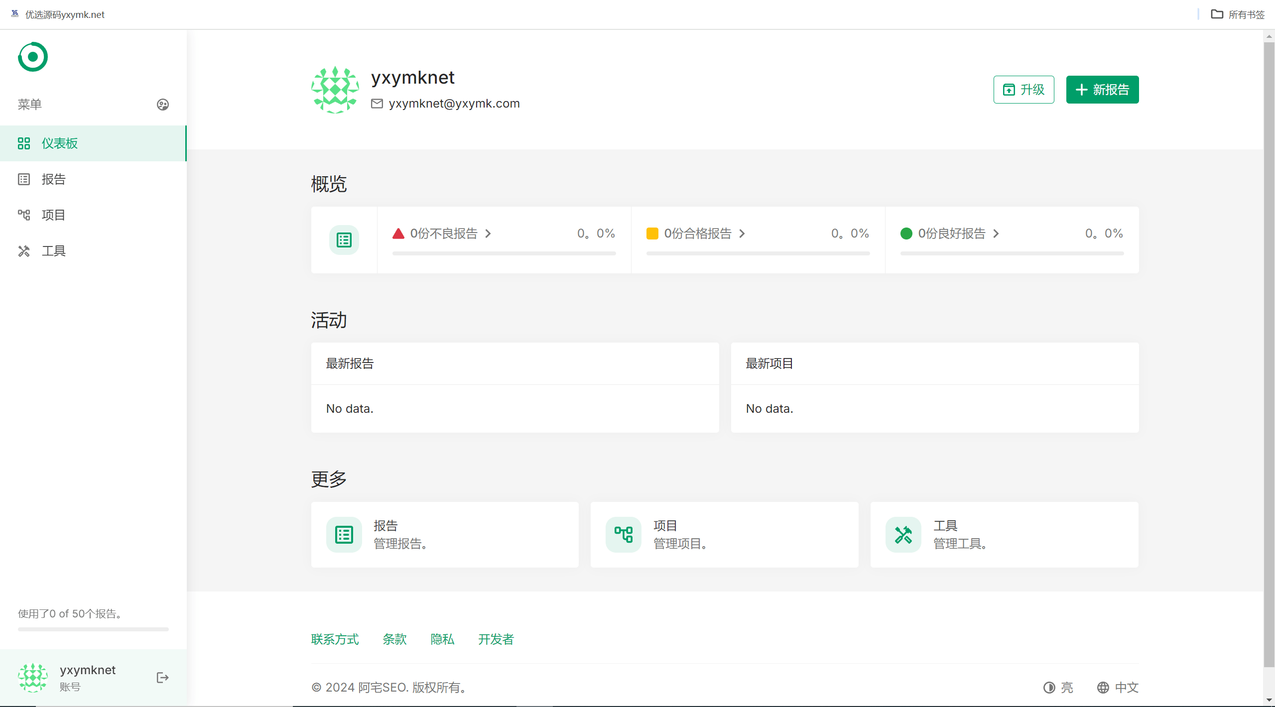1275x707 pixels.
Task: Click the tools icon in 更多 section
Action: pyautogui.click(x=903, y=535)
